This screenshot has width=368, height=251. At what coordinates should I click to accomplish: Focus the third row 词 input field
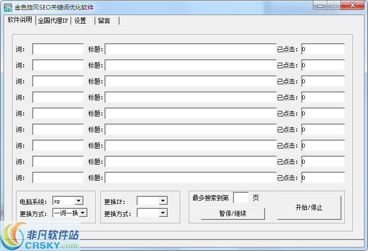pos(58,81)
